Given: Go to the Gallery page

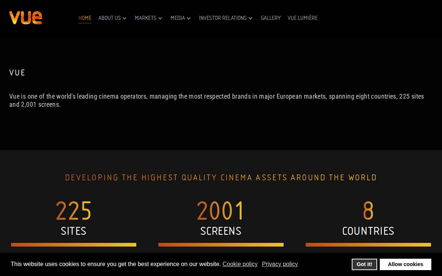Looking at the screenshot, I should 271,18.
